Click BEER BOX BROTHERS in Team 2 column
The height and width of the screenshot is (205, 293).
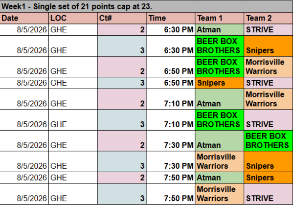[x=268, y=141]
